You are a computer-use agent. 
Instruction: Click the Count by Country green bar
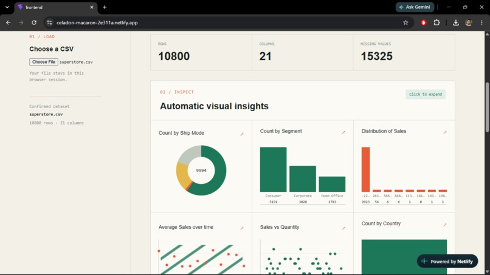404,257
